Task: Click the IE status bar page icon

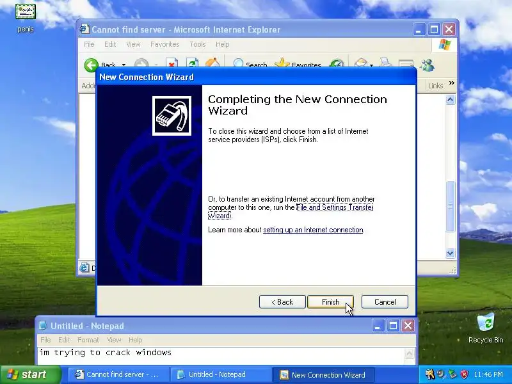Action: (84, 268)
